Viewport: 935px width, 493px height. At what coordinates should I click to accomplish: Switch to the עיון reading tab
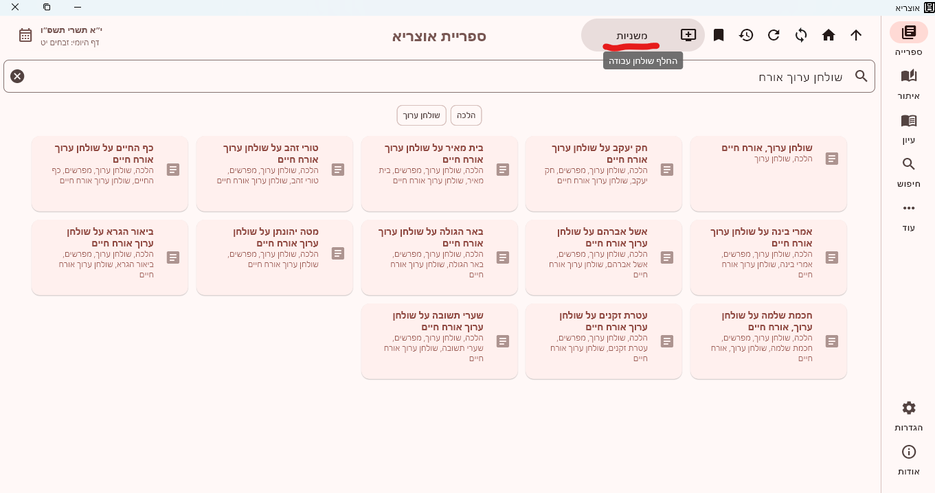coord(908,128)
